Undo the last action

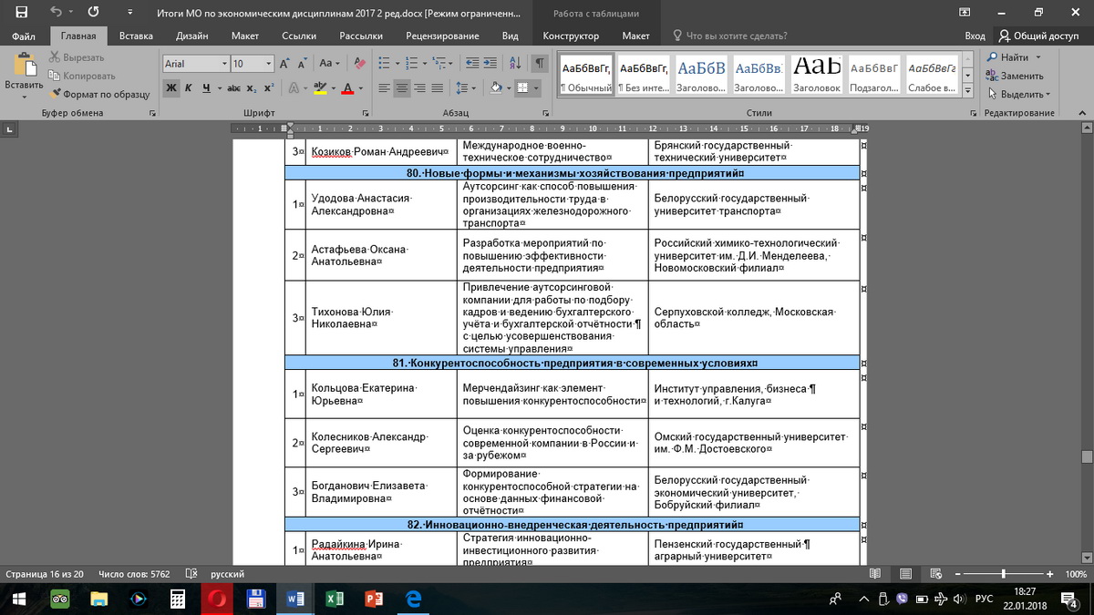[57, 13]
